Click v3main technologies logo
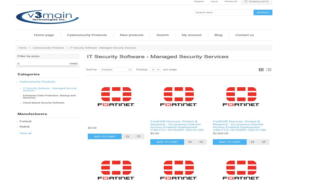 [x=47, y=17]
